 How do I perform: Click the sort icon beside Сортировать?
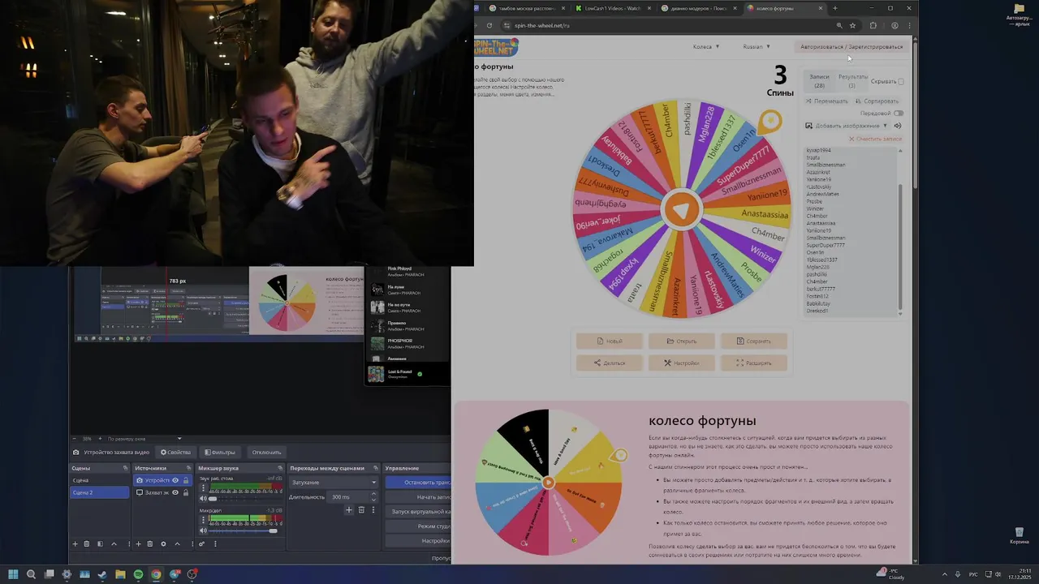point(859,101)
